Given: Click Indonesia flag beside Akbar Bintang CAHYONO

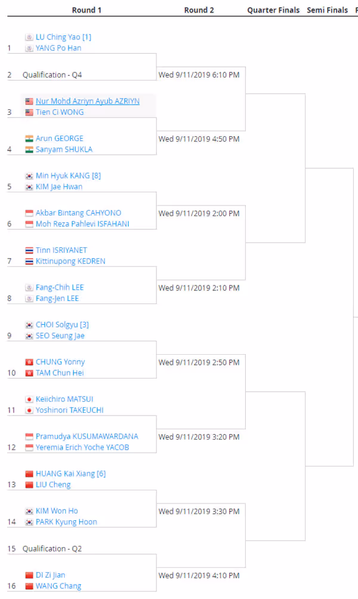Looking at the screenshot, I should (29, 213).
